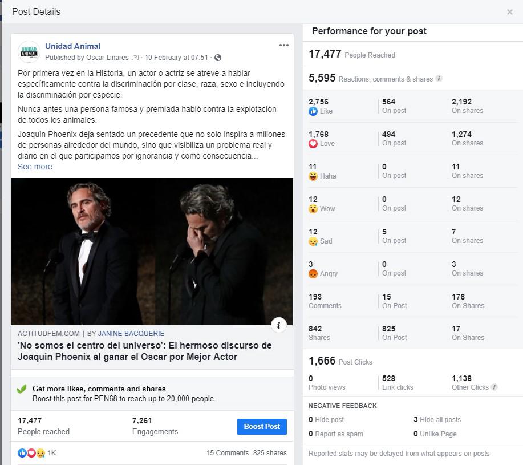Expand post text with See more
Viewport: 523px width, 465px height.
point(35,167)
